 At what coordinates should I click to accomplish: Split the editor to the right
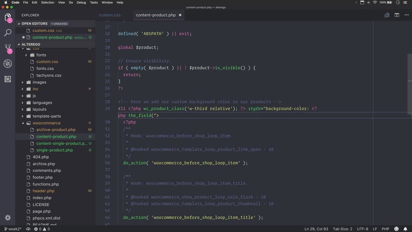(x=397, y=15)
